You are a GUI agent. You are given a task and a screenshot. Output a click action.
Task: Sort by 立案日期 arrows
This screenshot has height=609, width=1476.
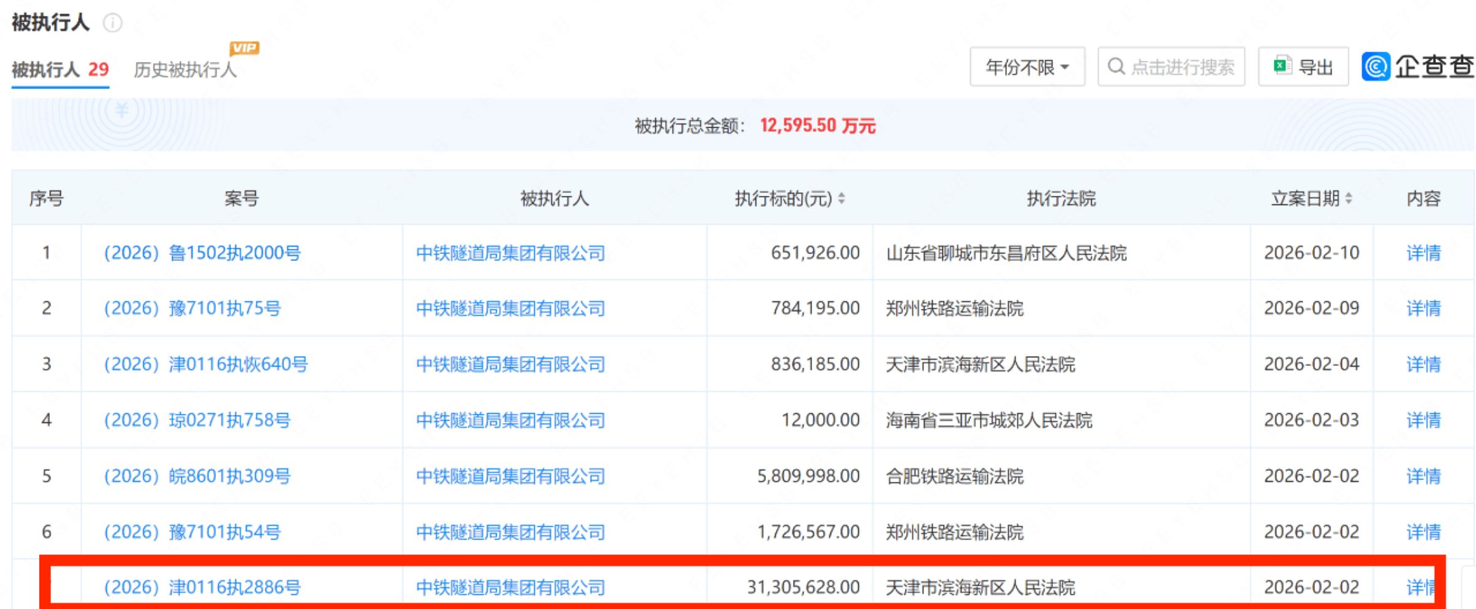pos(1349,198)
